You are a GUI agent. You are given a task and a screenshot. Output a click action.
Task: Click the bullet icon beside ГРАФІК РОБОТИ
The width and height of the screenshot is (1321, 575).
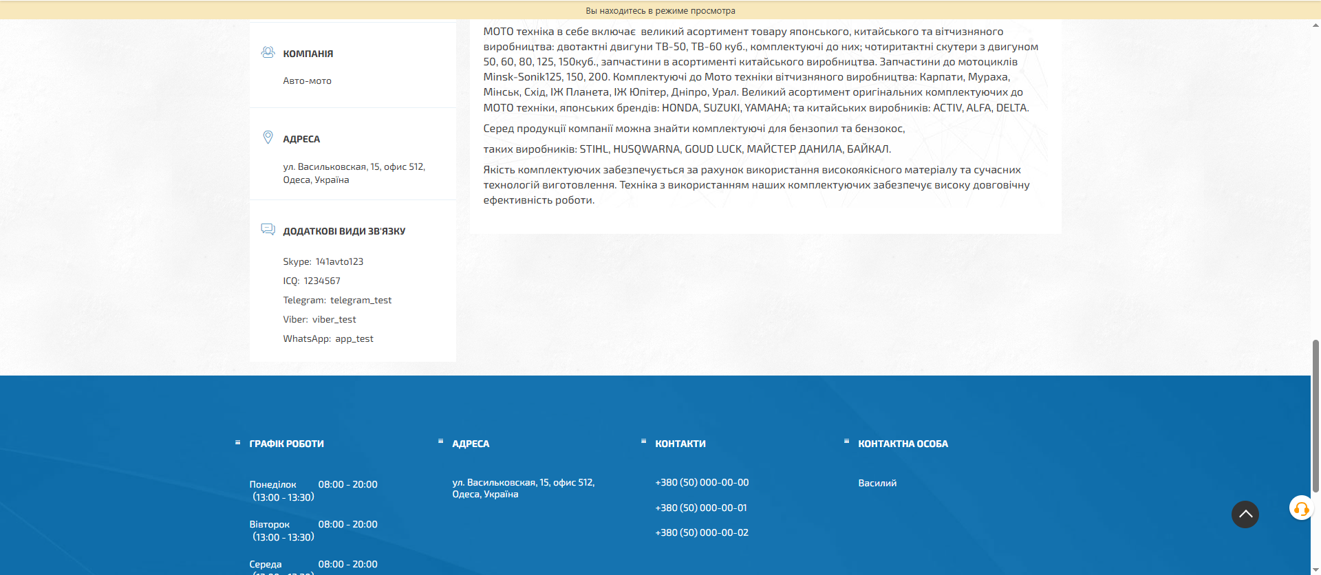click(x=238, y=442)
